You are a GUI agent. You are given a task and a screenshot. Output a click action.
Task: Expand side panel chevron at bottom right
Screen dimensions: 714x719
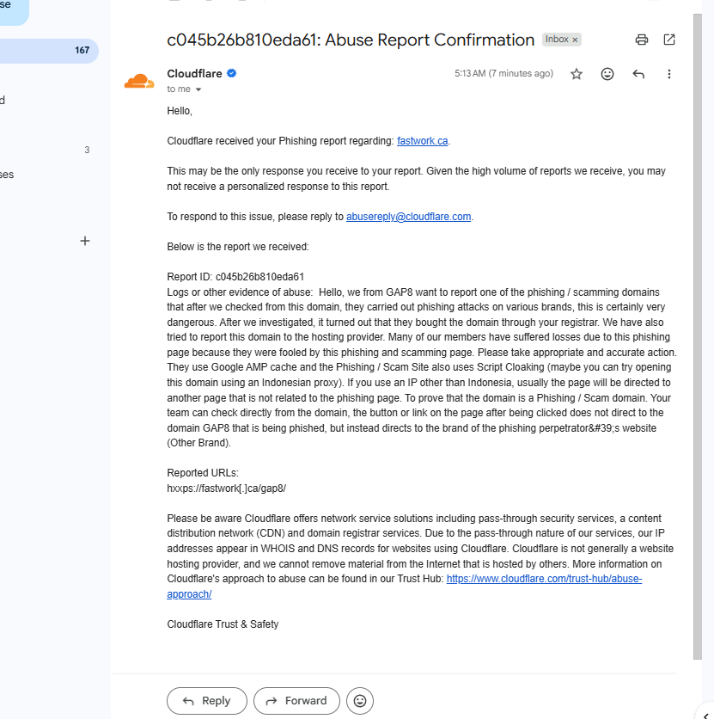coord(705,715)
